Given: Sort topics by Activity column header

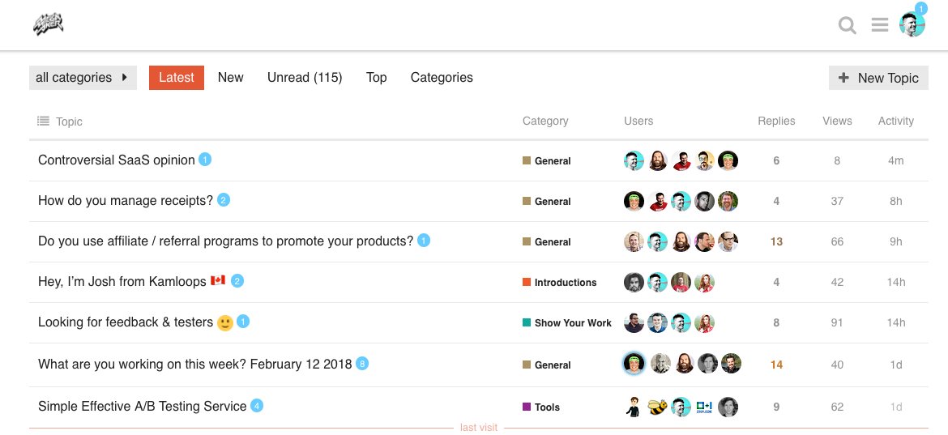Looking at the screenshot, I should [x=895, y=121].
